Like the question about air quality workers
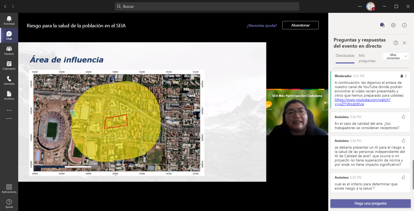The image size is (414, 211). 404,117
